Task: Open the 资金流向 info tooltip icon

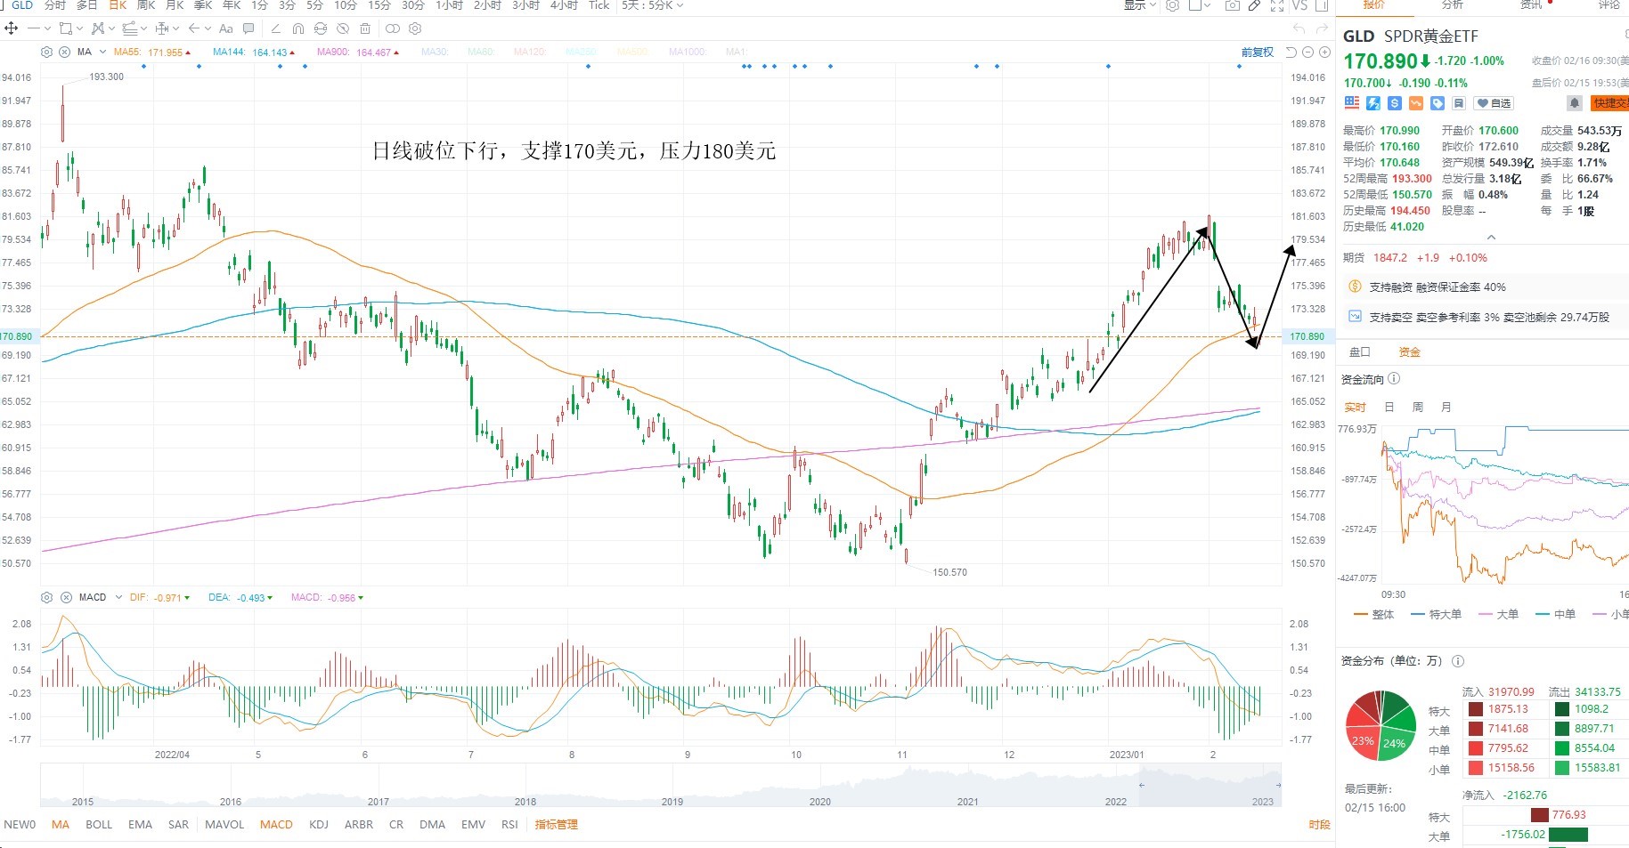Action: pos(1394,379)
